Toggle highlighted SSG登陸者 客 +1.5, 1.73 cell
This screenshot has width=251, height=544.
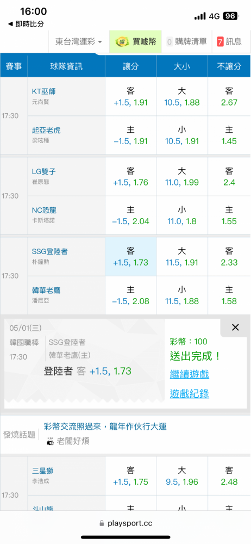[x=131, y=257]
